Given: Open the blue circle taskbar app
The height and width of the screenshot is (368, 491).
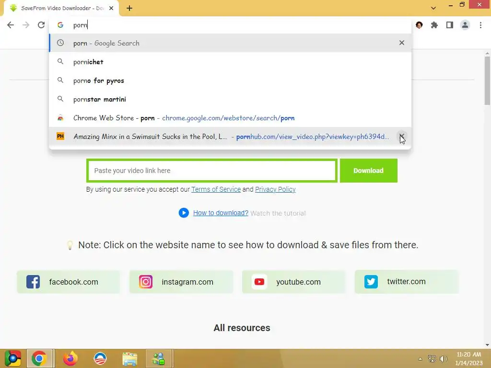Looking at the screenshot, I should click(x=100, y=358).
